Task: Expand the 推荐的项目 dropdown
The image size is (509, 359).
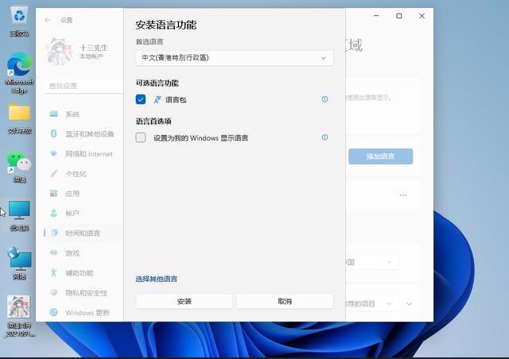Action: click(x=371, y=304)
